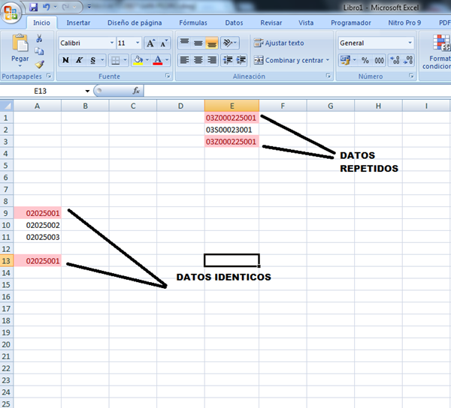Switch to Diseño de página tab
451x408 pixels.
[x=135, y=23]
